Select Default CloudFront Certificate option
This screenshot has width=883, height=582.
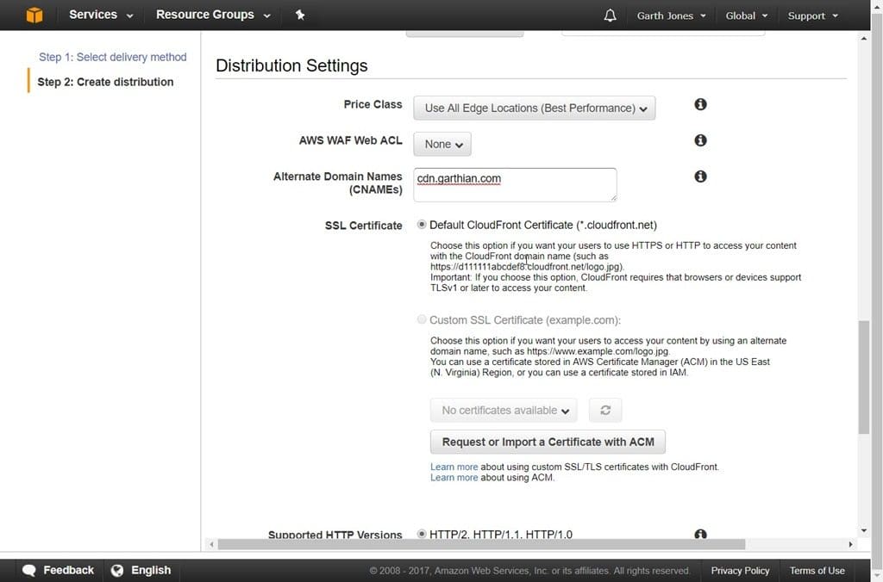pos(422,225)
